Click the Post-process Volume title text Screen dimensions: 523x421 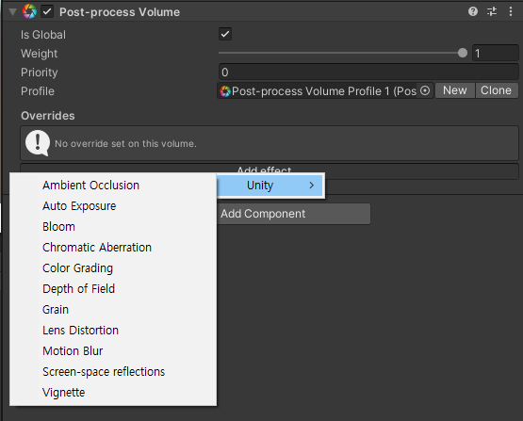click(x=120, y=12)
